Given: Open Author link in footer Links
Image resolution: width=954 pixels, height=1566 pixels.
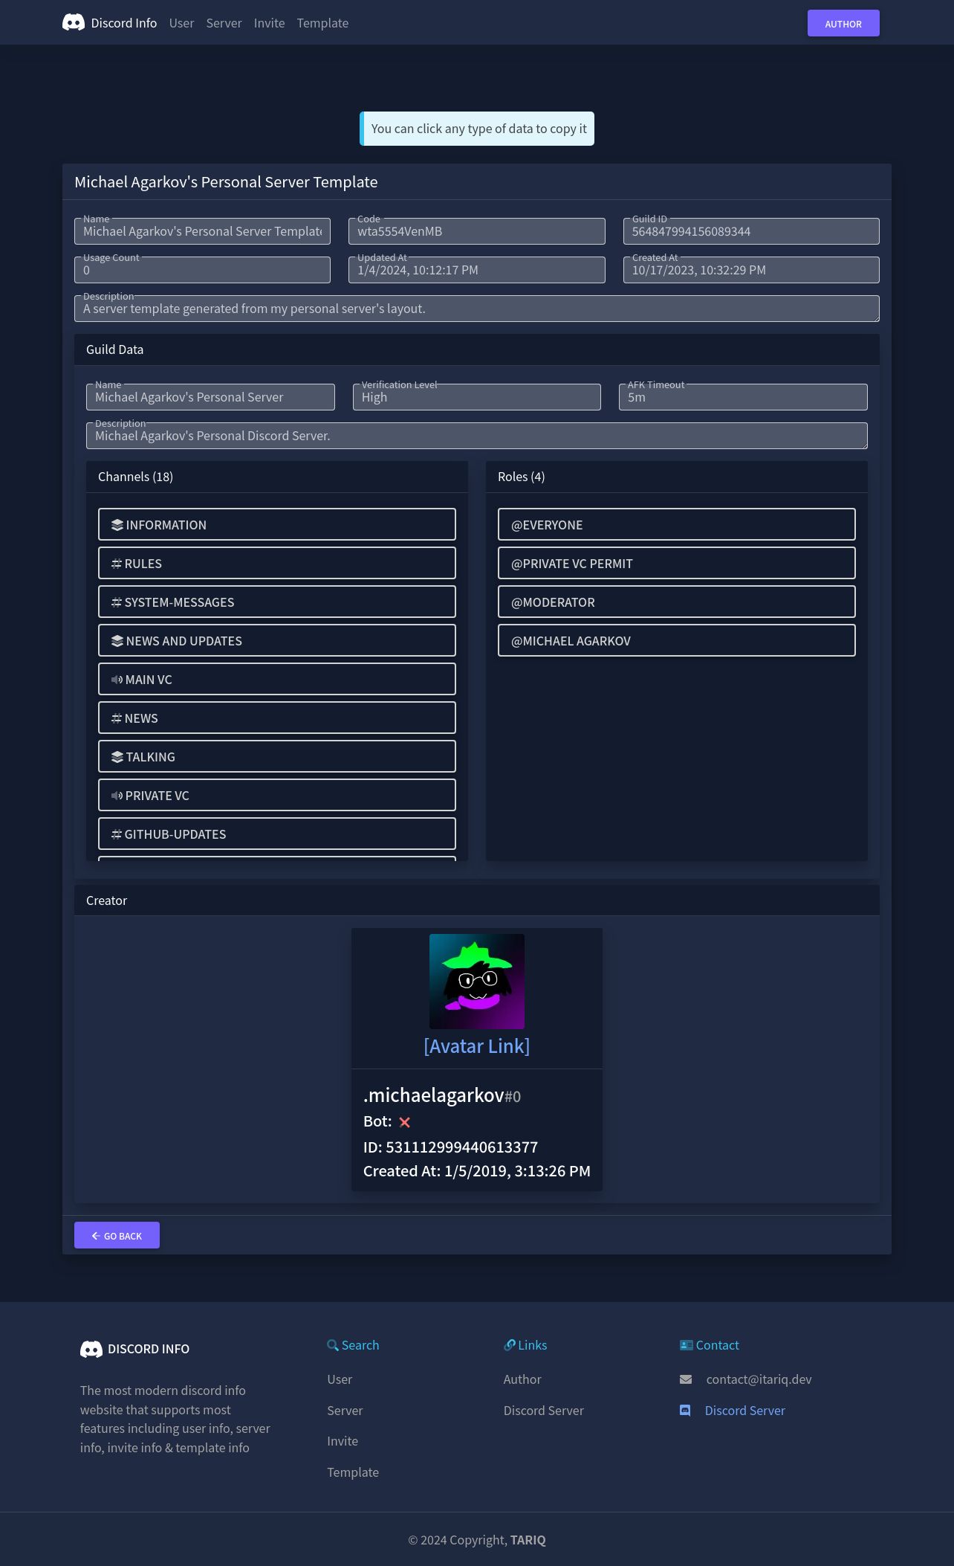Looking at the screenshot, I should [522, 1379].
